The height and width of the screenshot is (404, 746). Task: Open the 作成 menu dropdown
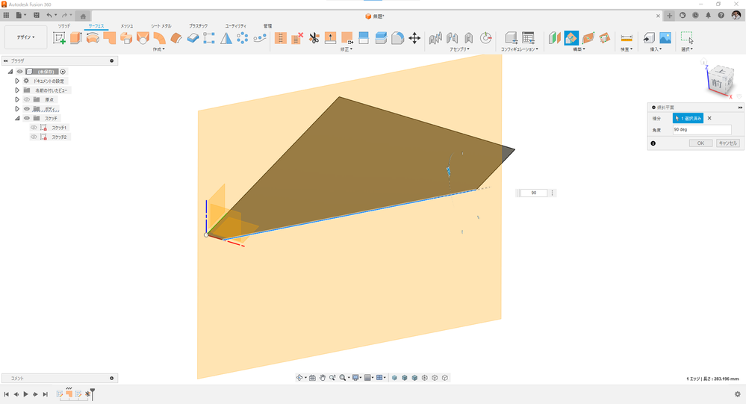(x=158, y=49)
